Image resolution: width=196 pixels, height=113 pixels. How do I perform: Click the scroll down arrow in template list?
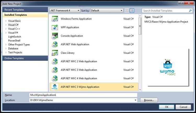click(x=140, y=90)
